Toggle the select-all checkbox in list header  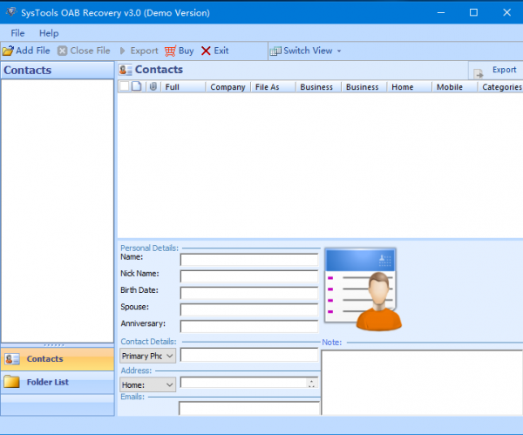(x=124, y=86)
